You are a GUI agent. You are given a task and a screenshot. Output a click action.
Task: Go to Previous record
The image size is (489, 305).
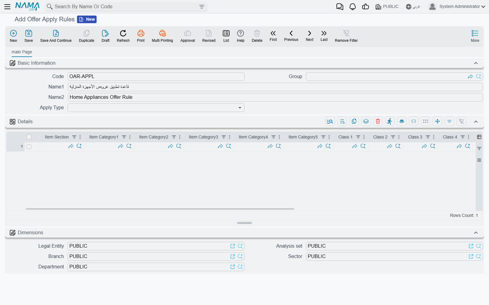(291, 36)
